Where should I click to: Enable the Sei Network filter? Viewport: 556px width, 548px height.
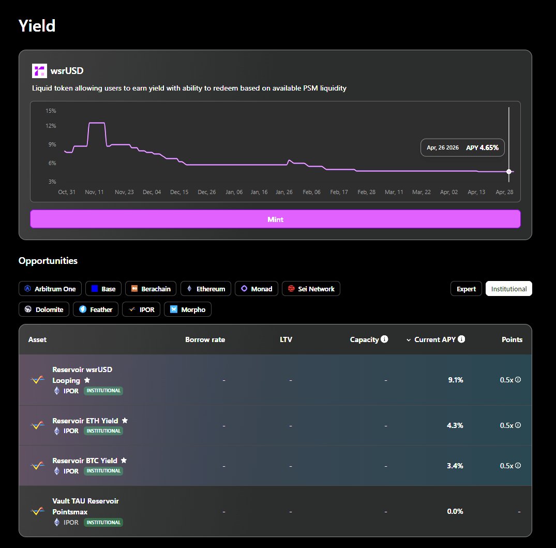(x=311, y=289)
